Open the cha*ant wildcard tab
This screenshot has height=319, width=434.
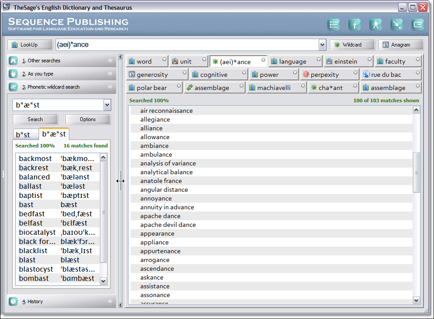pos(333,88)
